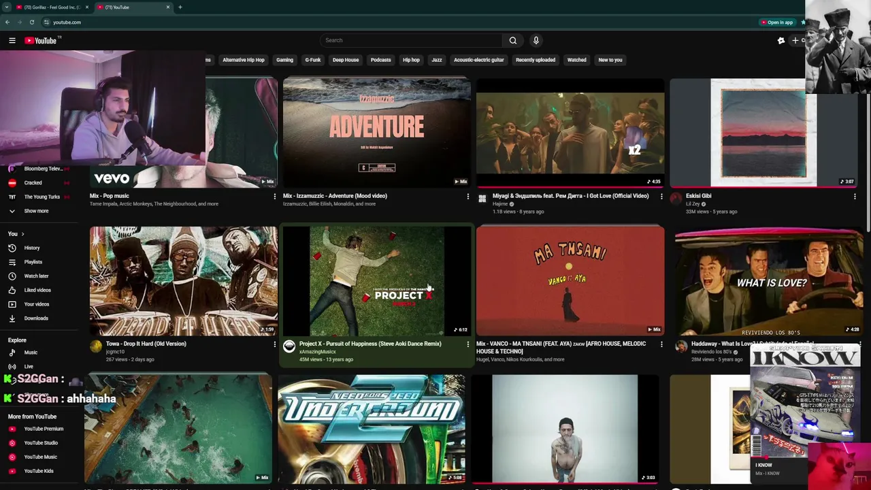
Task: Open YouTube Music in sidebar
Action: tap(40, 457)
